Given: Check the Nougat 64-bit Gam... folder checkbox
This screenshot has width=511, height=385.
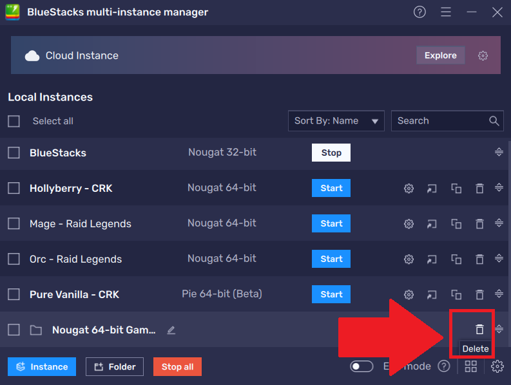Looking at the screenshot, I should click(x=14, y=330).
